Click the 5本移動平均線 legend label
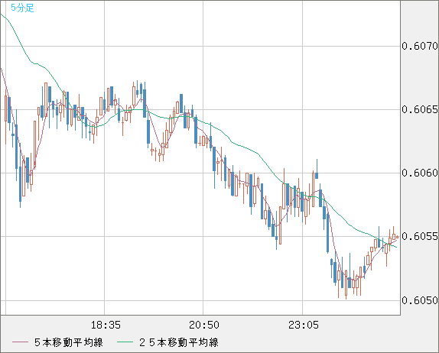The width and height of the screenshot is (439, 353). tap(69, 342)
